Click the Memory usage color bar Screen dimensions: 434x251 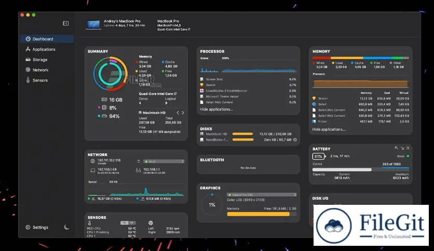pyautogui.click(x=361, y=58)
